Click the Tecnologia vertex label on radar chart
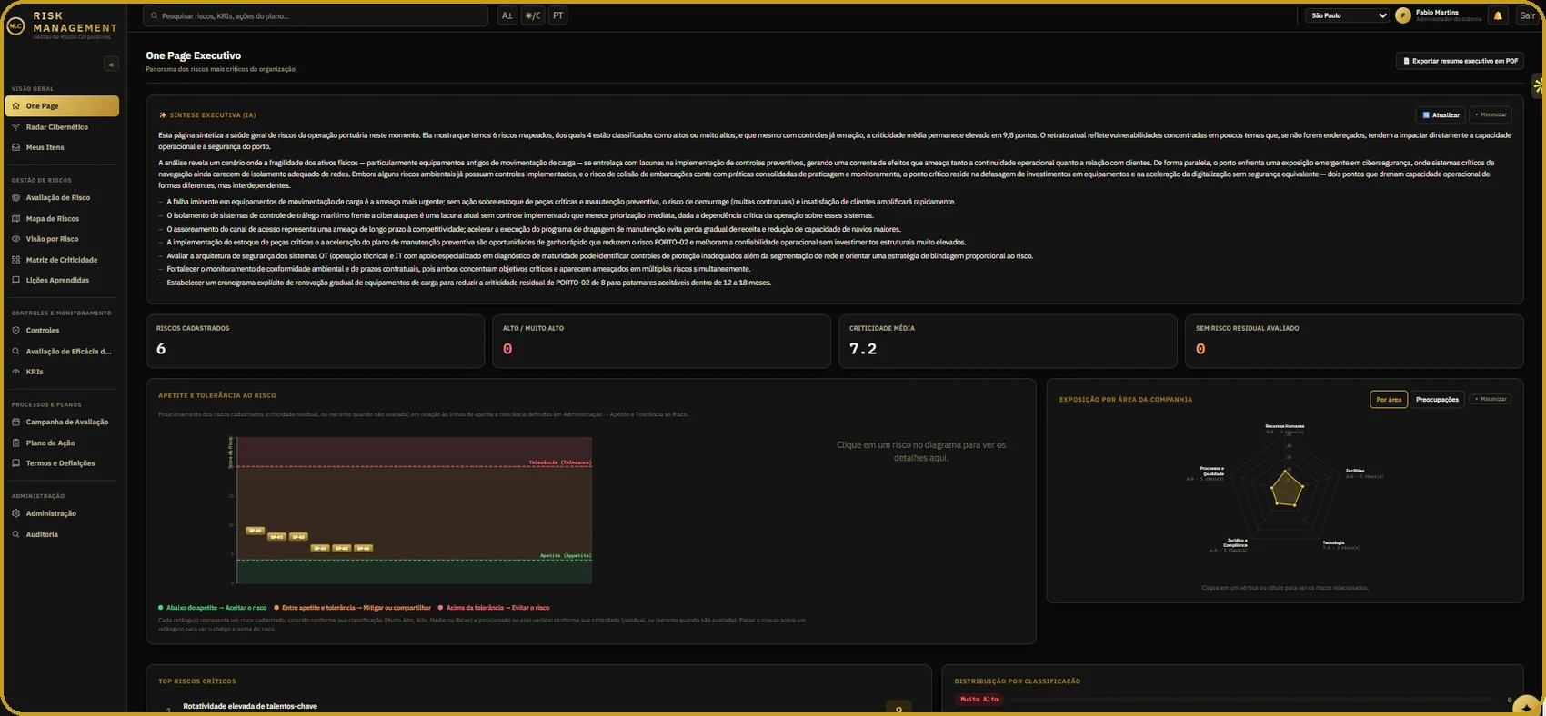The height and width of the screenshot is (716, 1546). [1333, 542]
